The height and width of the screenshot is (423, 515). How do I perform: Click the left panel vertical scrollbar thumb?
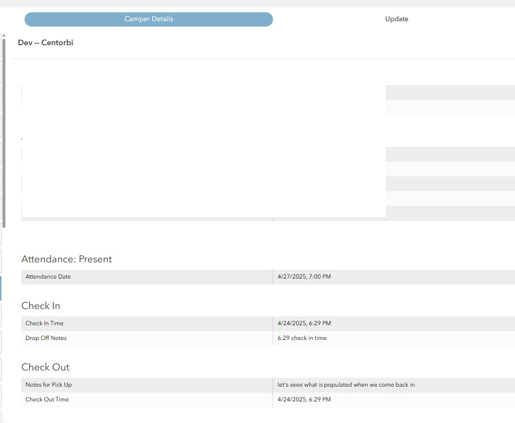pyautogui.click(x=4, y=133)
